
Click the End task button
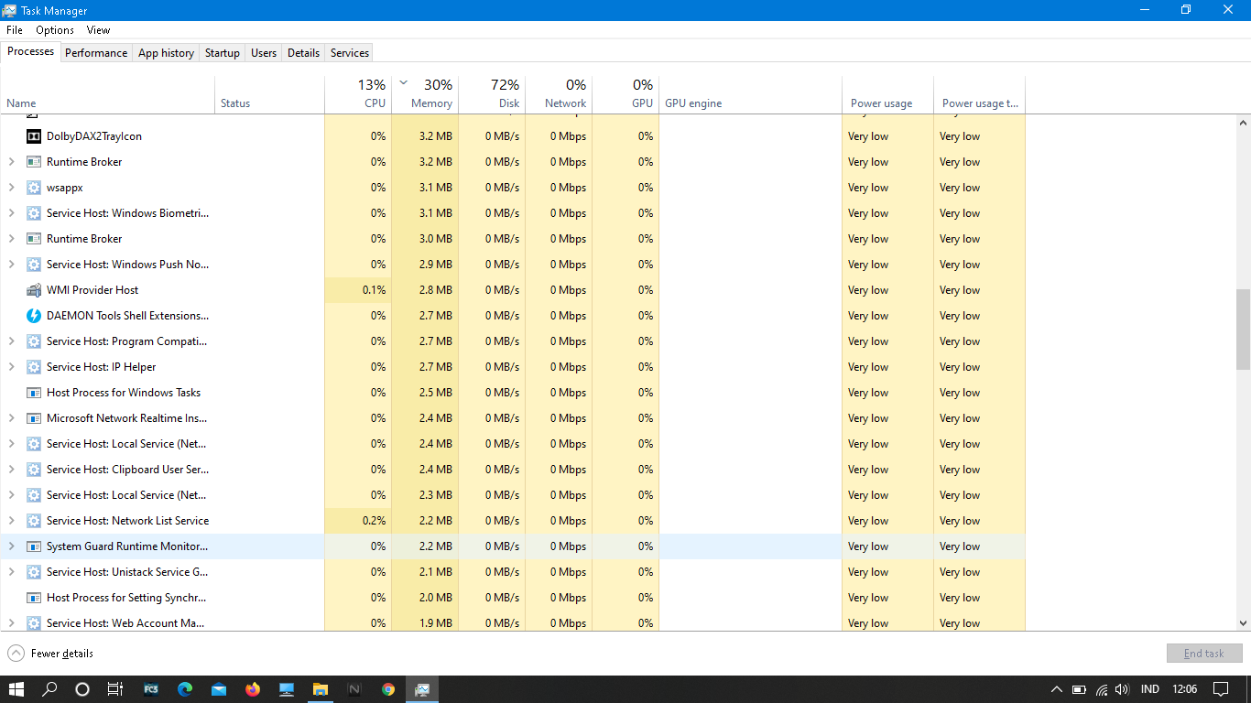(1204, 654)
